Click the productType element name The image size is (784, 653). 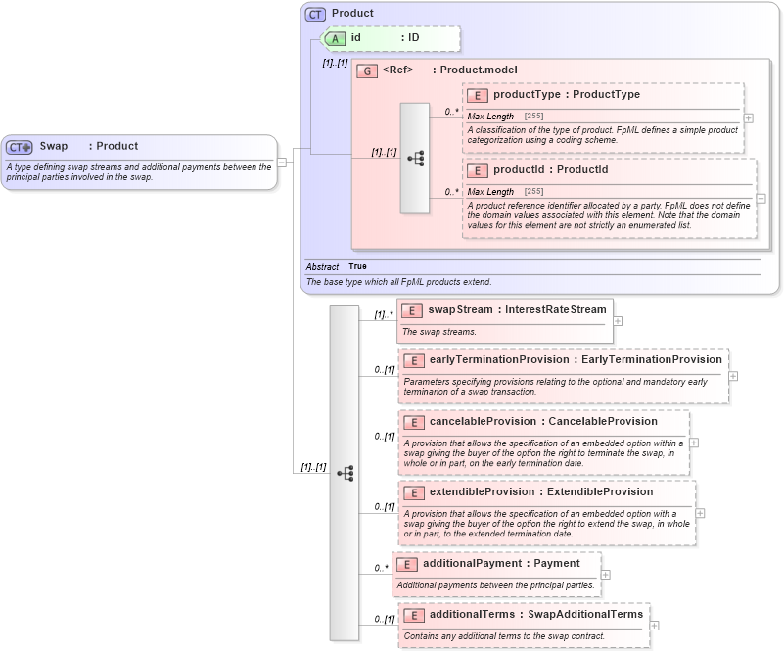pyautogui.click(x=527, y=95)
